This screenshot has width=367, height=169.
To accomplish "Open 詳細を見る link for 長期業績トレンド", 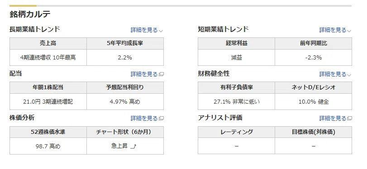I will tap(144, 30).
